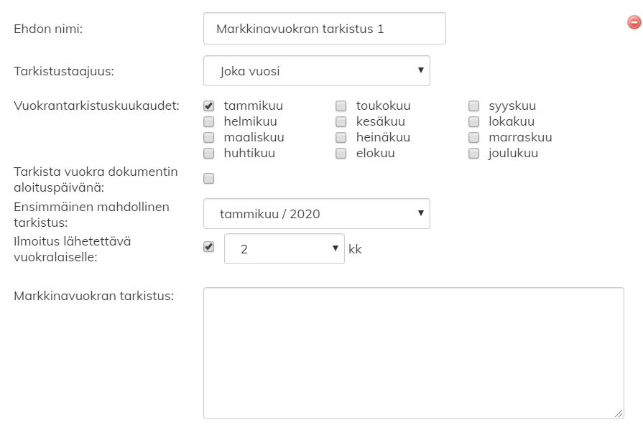Check the kesäkuu month option

tap(341, 122)
